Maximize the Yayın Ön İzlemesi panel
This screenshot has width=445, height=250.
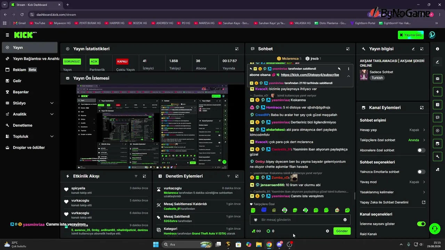point(237,78)
